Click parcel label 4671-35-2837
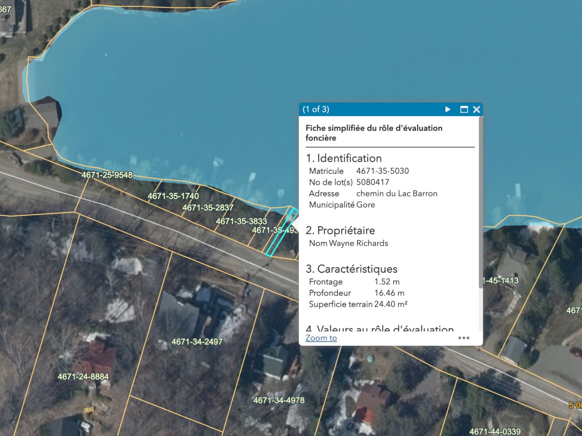Viewport: 582px width, 436px height. 208,208
